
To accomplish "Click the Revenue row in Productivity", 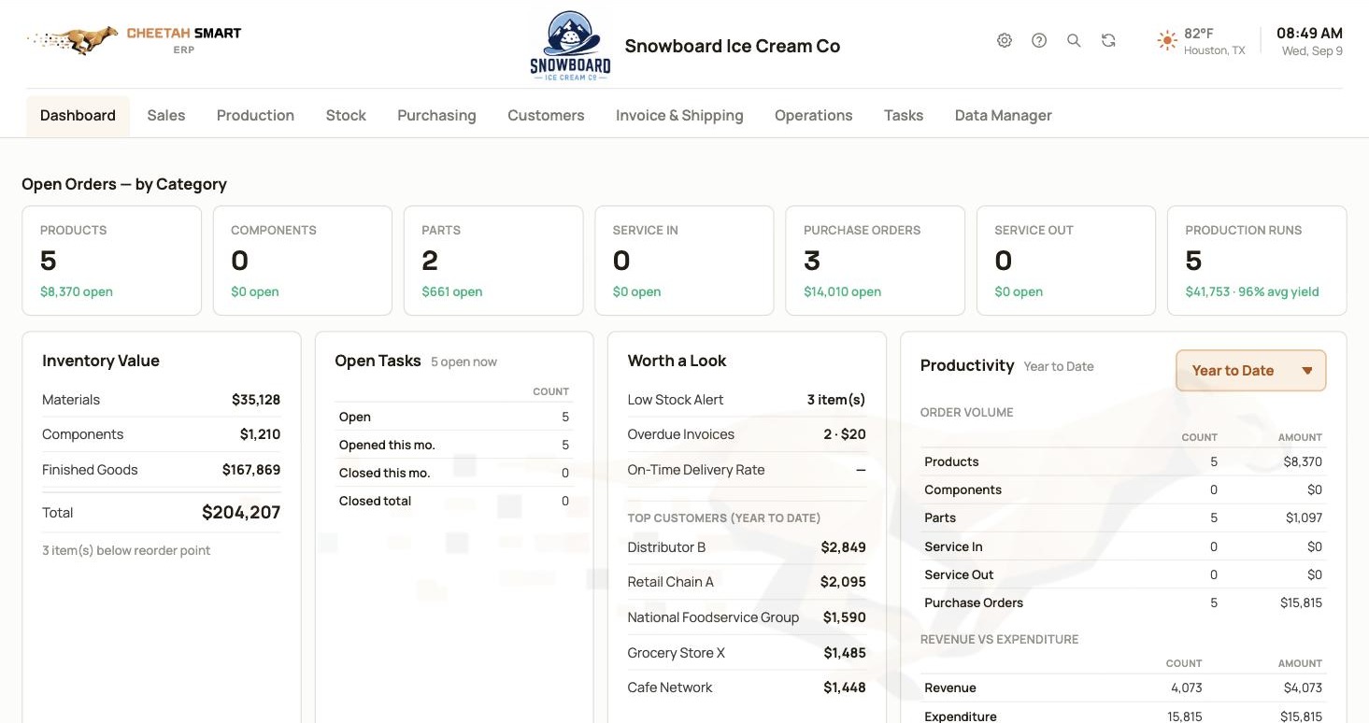I will click(1123, 688).
